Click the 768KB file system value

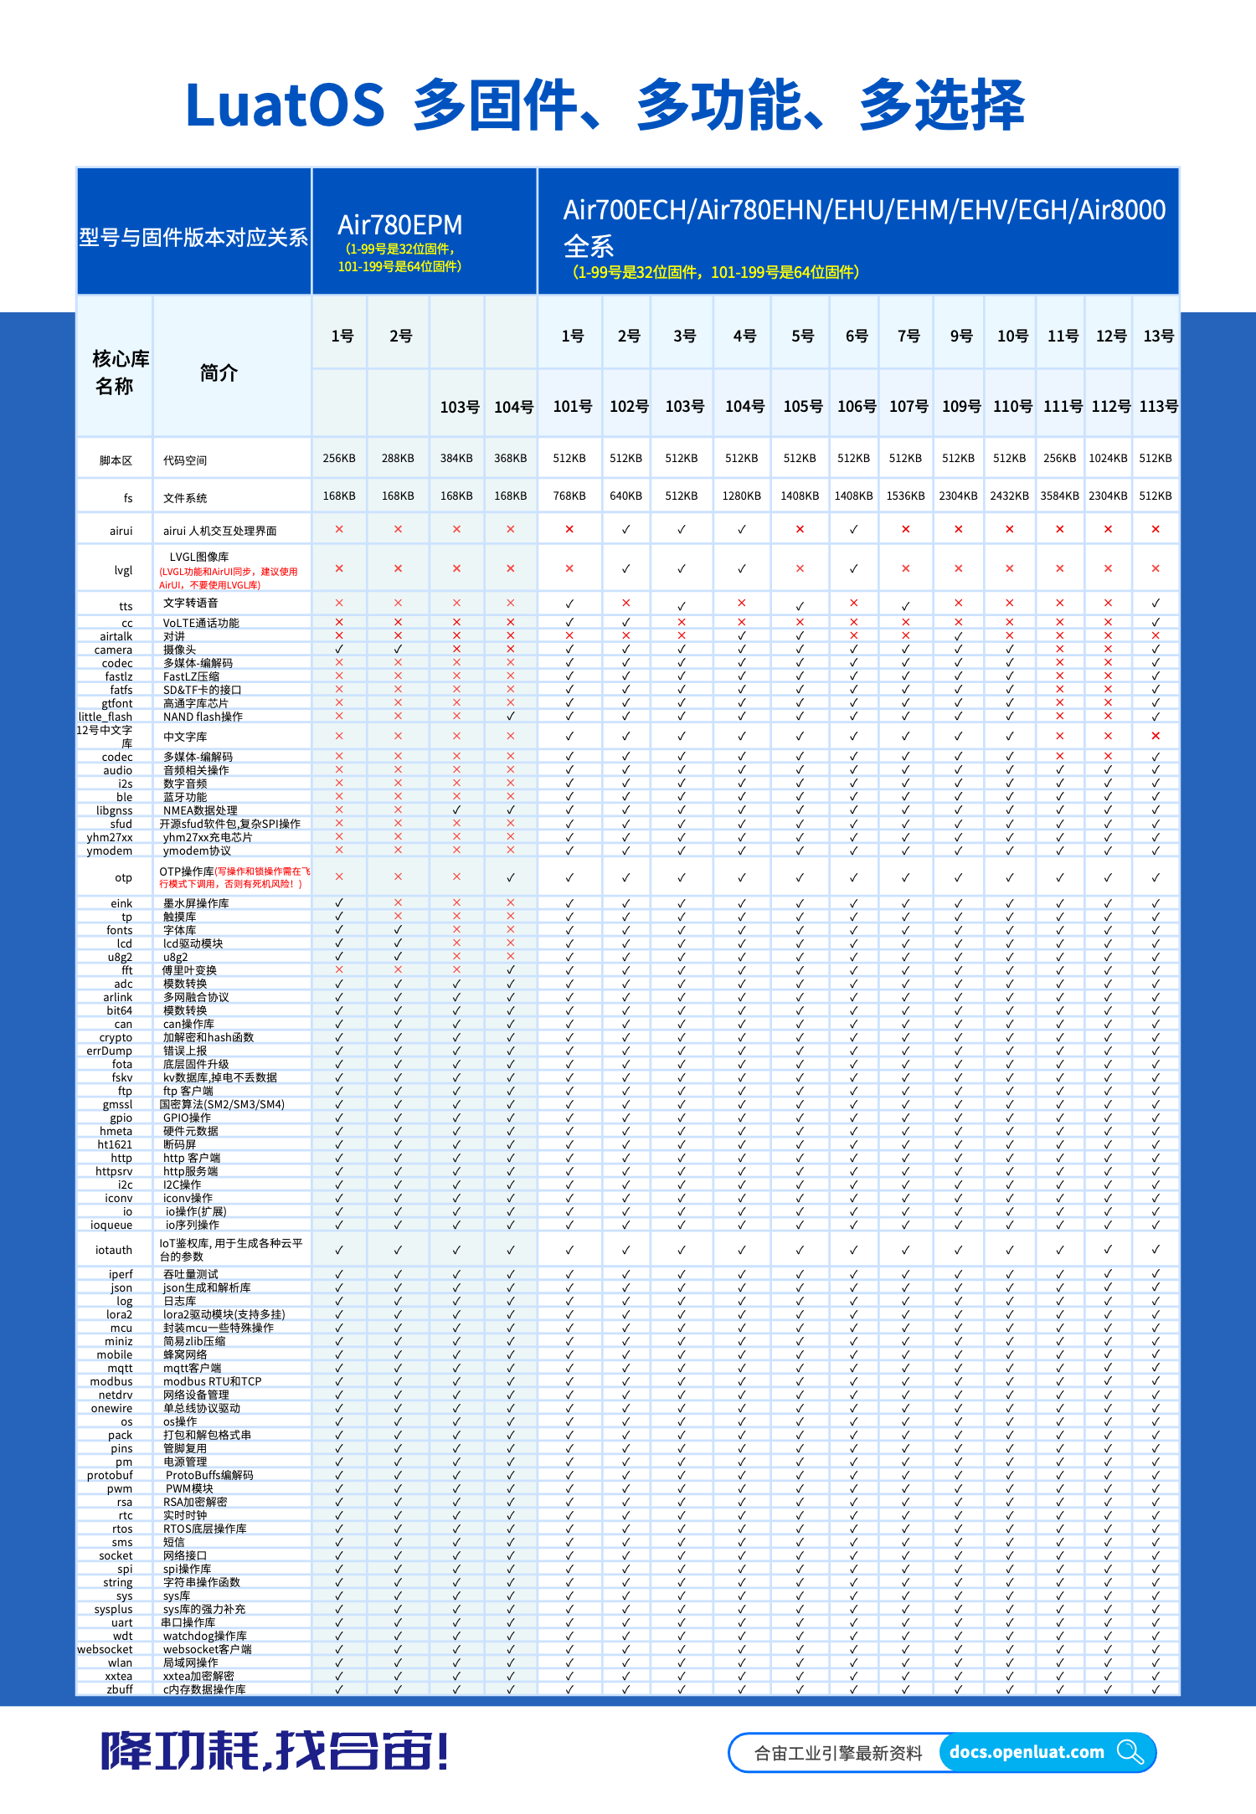coord(569,496)
